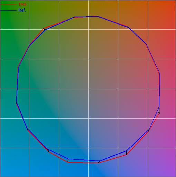Click the black deviation marker at the polygon's lower-right vertex

click(127, 153)
